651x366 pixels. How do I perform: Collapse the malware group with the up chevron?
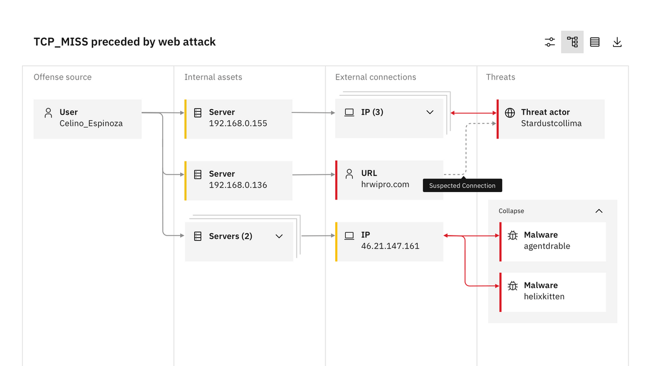point(598,211)
